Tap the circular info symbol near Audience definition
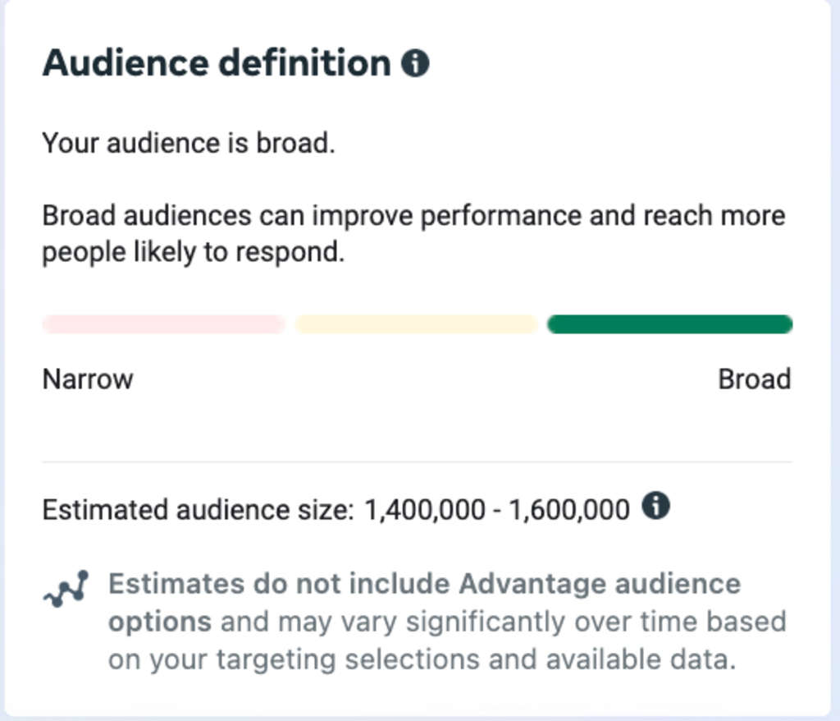The width and height of the screenshot is (840, 721). click(417, 62)
